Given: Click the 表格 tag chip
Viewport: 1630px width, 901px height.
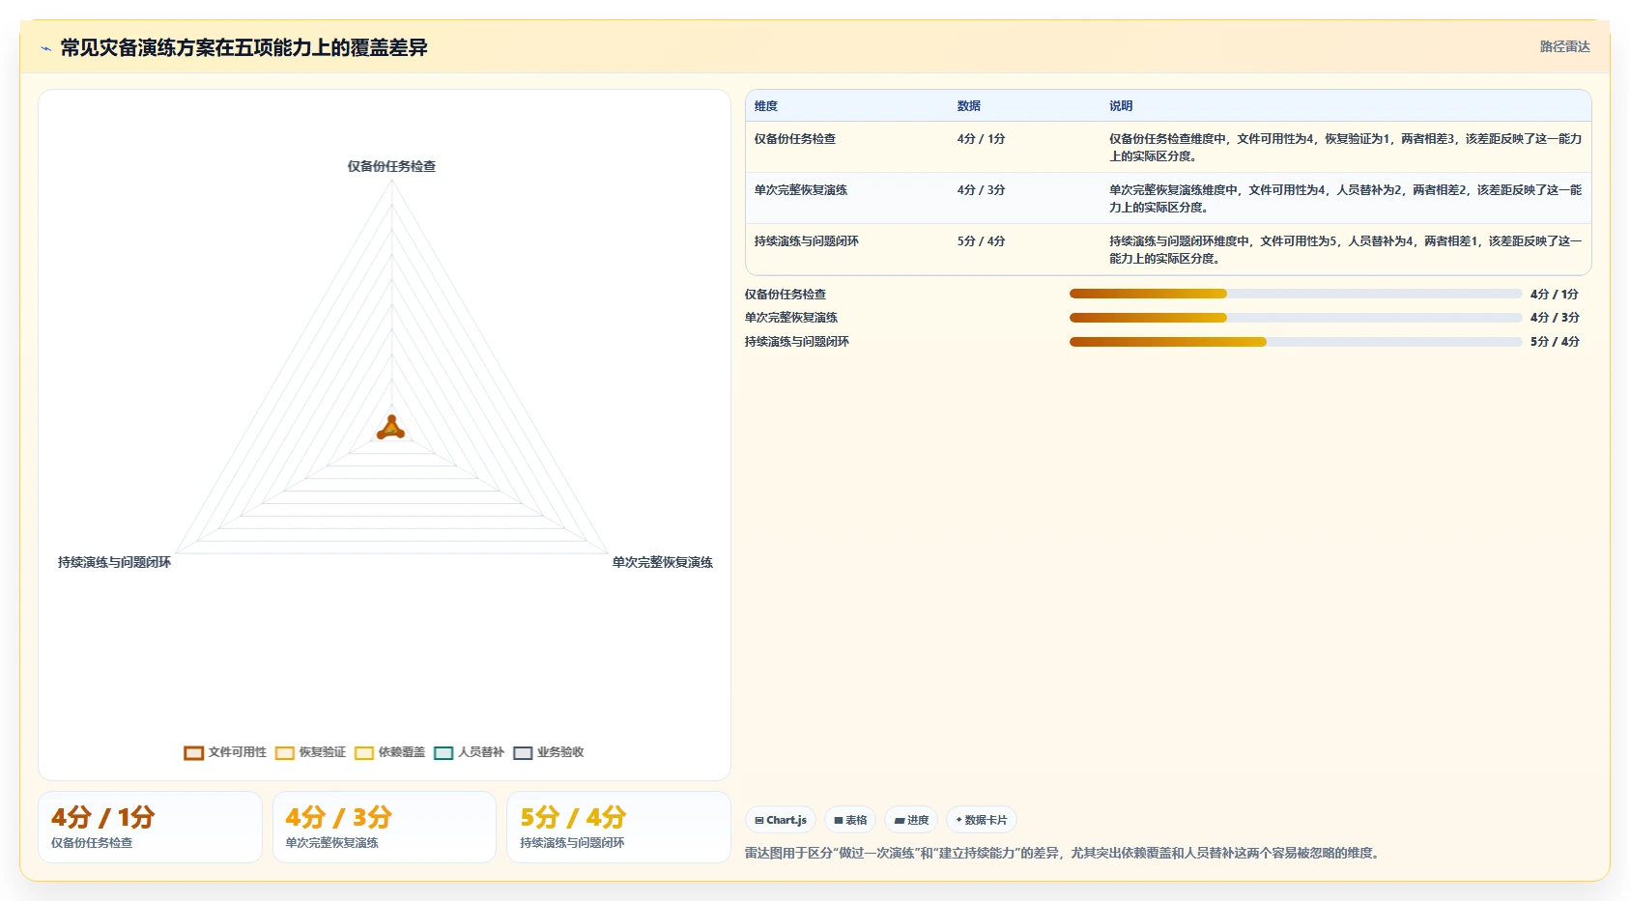Looking at the screenshot, I should (850, 820).
